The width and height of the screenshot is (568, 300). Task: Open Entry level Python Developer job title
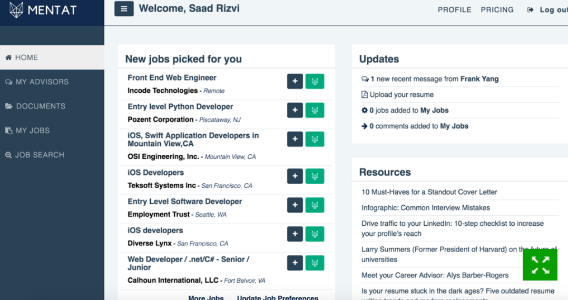(180, 107)
